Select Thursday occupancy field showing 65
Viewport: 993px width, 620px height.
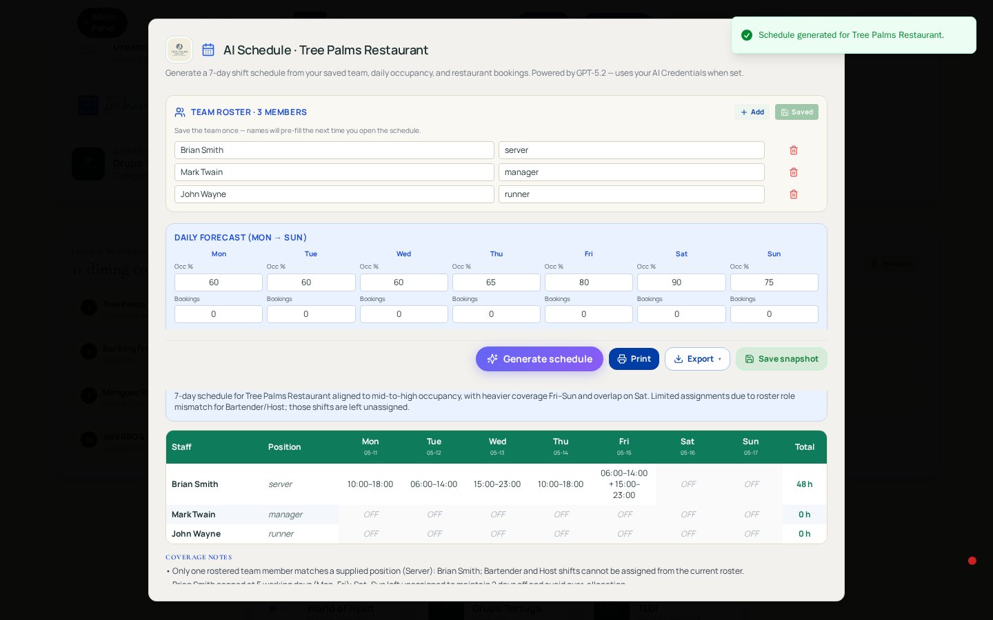pyautogui.click(x=496, y=282)
